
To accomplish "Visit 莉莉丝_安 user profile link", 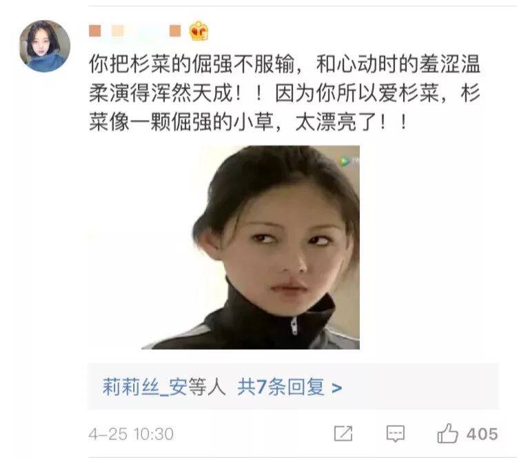I will (145, 387).
